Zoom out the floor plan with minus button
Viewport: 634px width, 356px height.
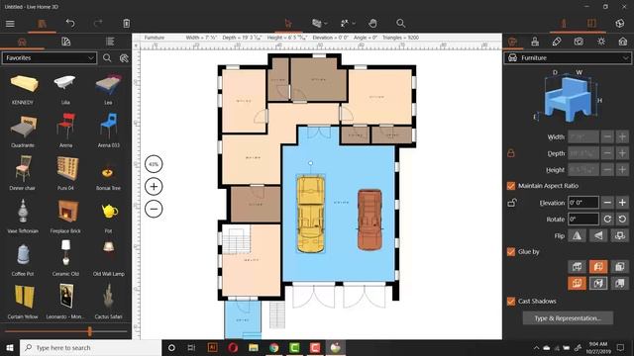click(154, 209)
